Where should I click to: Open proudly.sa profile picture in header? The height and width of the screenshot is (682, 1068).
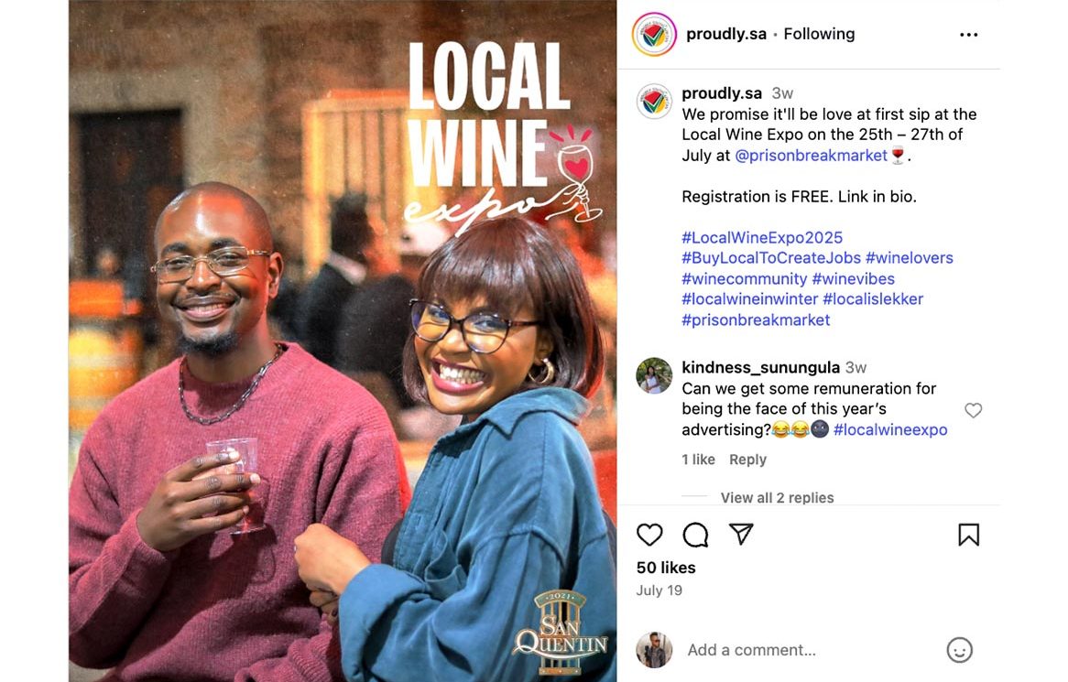654,34
